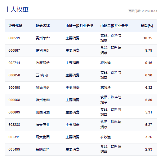This screenshot has height=162, width=165.
Task: Click weight value 9.79
Action: point(149,50)
